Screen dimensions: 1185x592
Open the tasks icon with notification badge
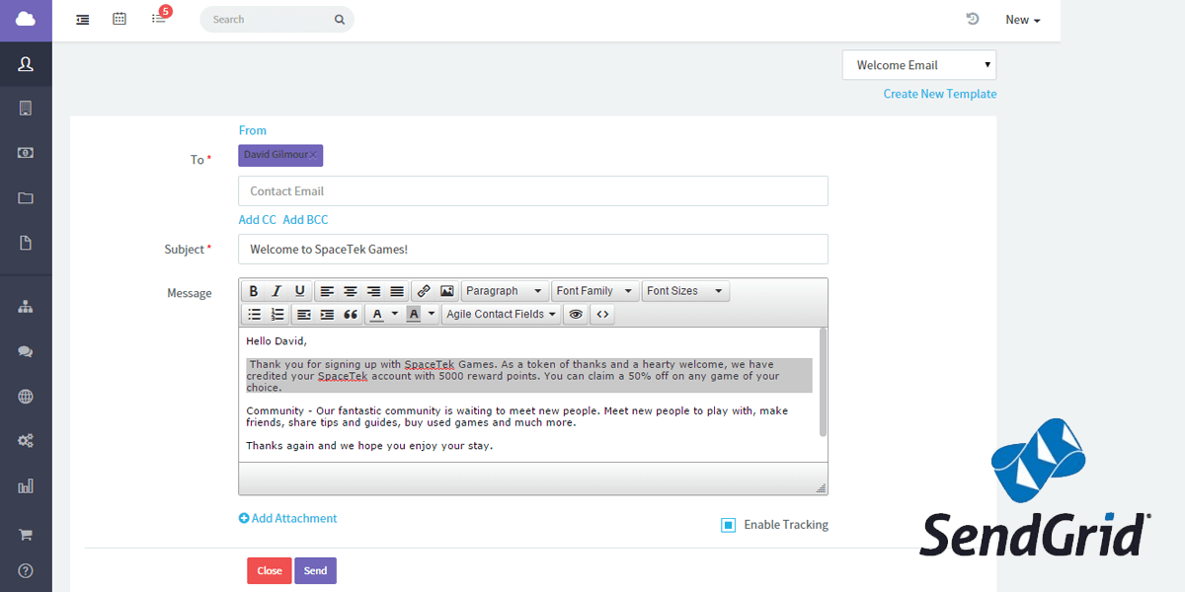pos(158,19)
